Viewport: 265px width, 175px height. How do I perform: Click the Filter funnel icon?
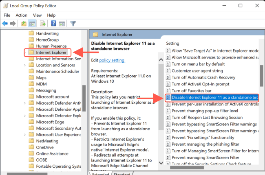click(73, 24)
